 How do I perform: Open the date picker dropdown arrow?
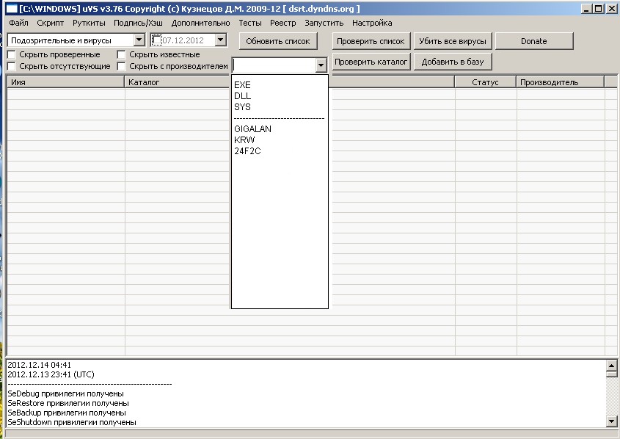221,40
